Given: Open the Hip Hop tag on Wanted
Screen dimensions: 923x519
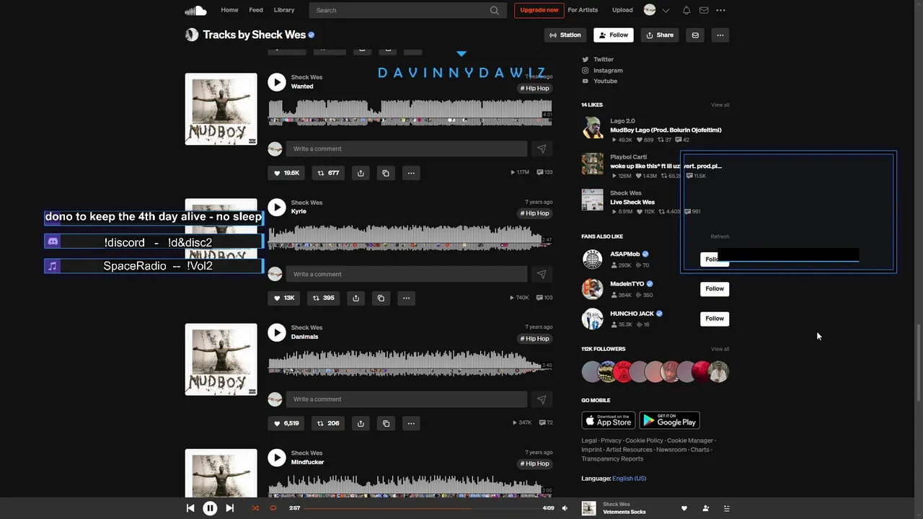Looking at the screenshot, I should click(x=535, y=88).
